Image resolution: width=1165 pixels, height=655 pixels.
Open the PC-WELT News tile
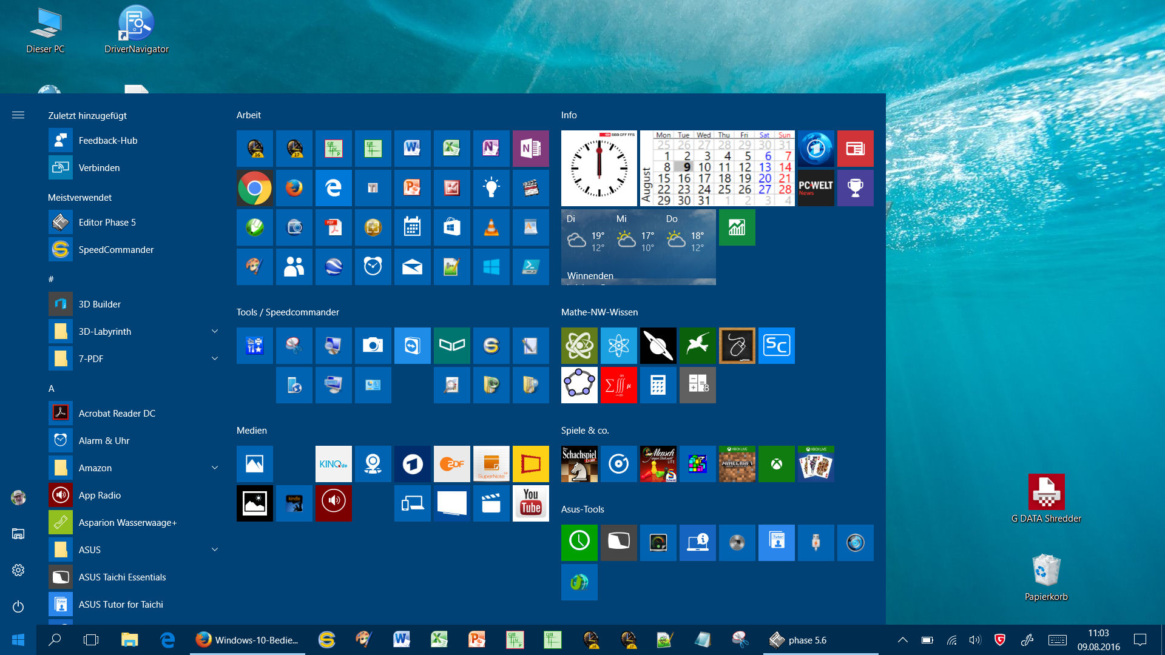click(815, 188)
